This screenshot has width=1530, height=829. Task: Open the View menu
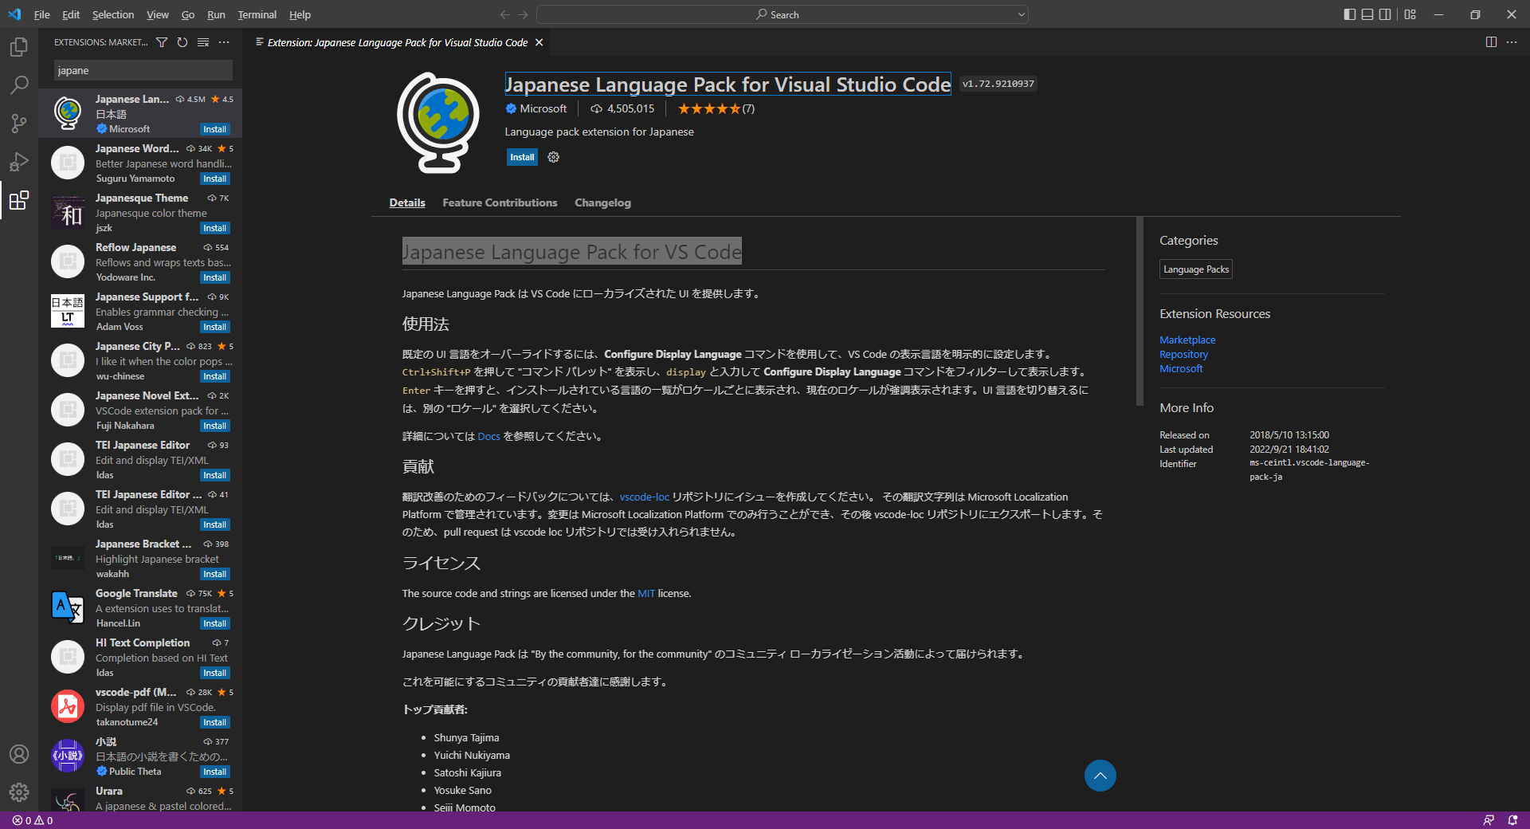click(x=158, y=14)
